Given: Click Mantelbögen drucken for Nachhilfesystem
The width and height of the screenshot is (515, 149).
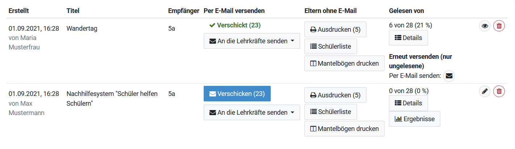Looking at the screenshot, I should [344, 129].
